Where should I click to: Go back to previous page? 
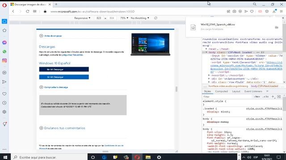(13, 11)
